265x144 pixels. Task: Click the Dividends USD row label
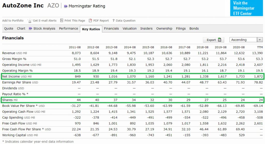click(x=13, y=88)
